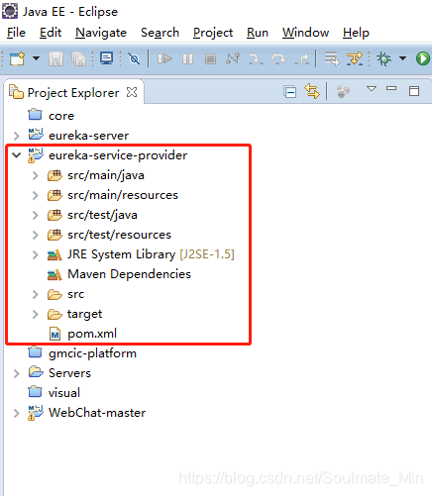Select the eureka-server project

tap(88, 136)
